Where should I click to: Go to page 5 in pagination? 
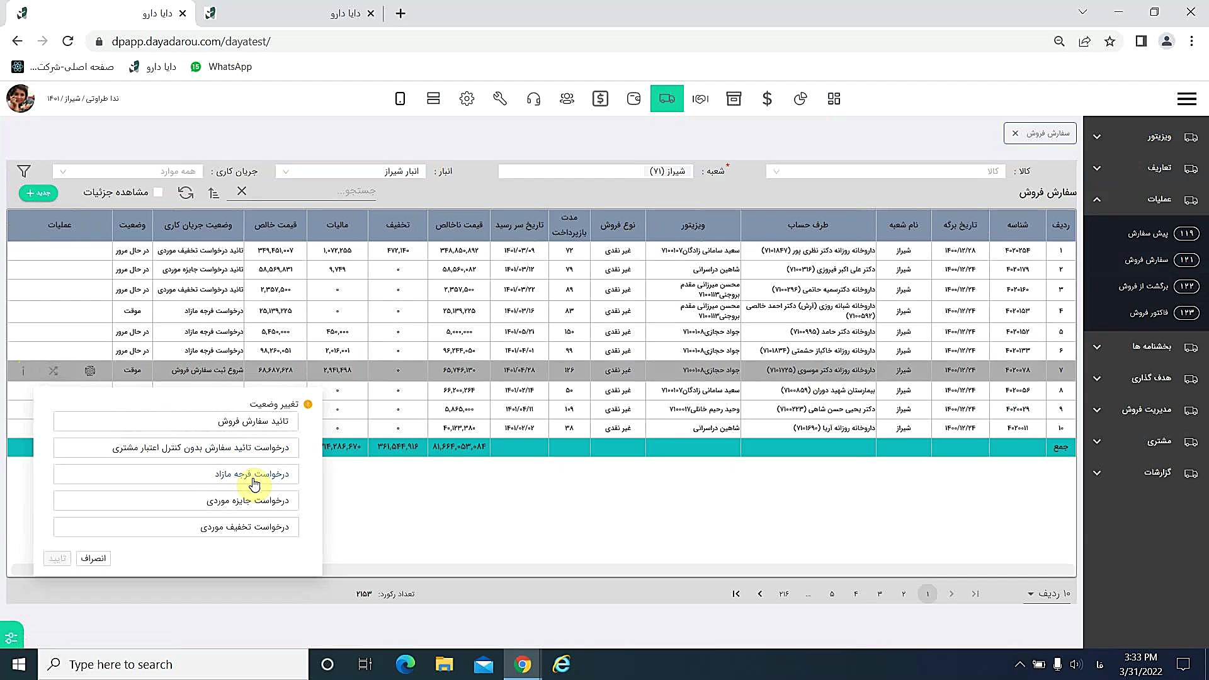tap(832, 594)
